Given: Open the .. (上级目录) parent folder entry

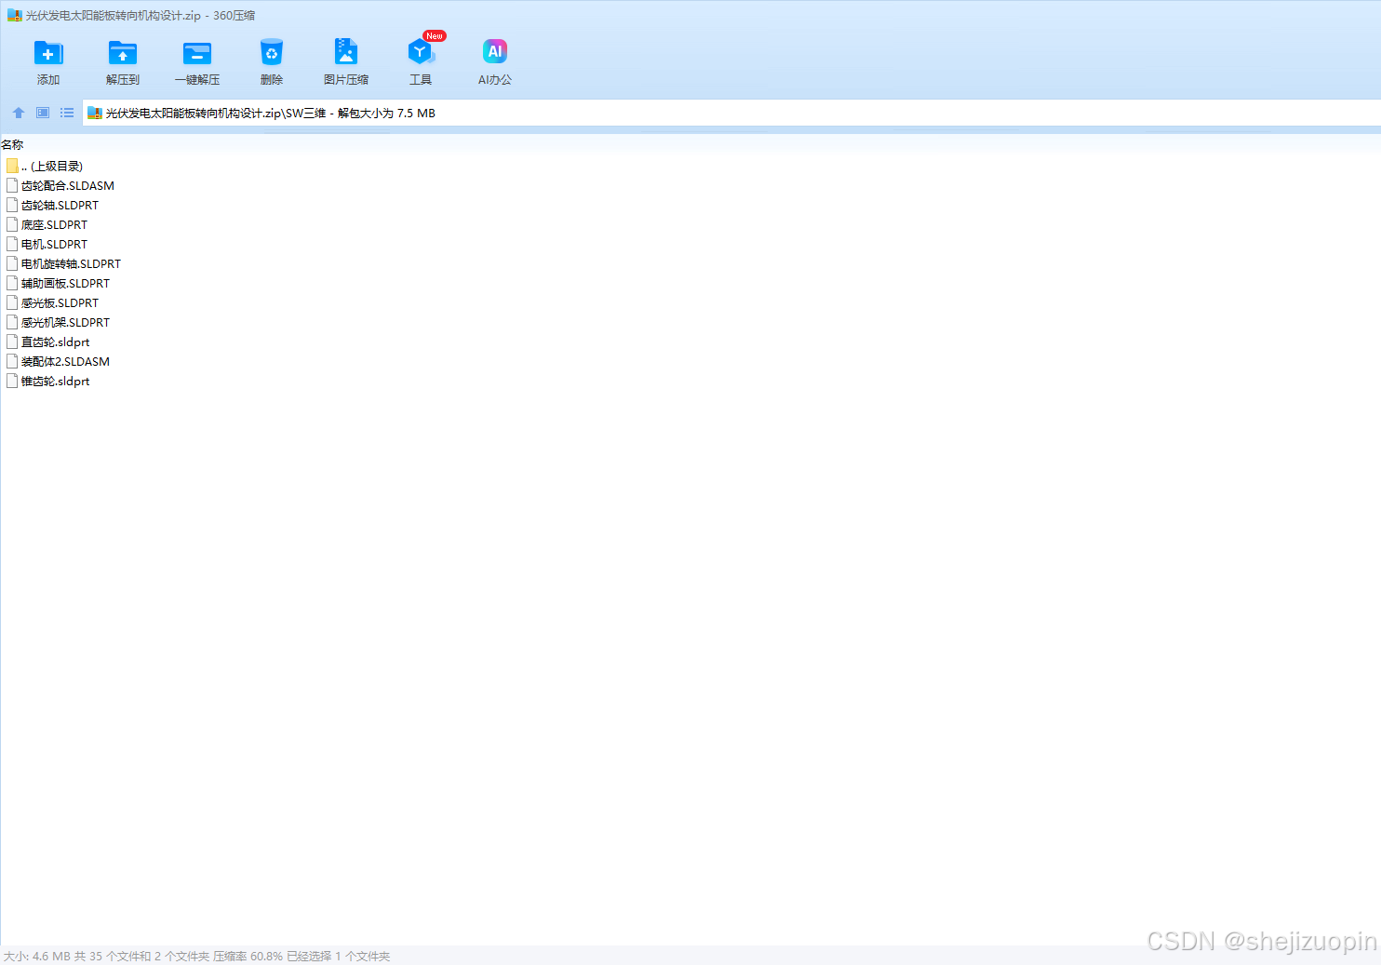Looking at the screenshot, I should click(x=52, y=167).
